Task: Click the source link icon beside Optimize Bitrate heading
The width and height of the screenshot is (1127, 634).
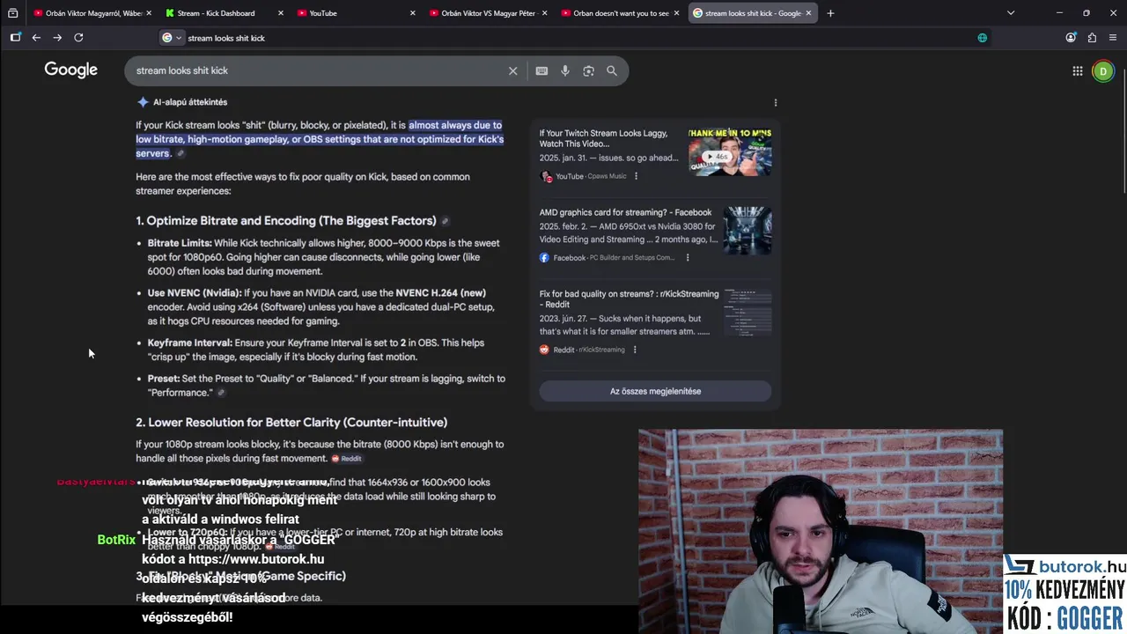Action: pos(445,221)
